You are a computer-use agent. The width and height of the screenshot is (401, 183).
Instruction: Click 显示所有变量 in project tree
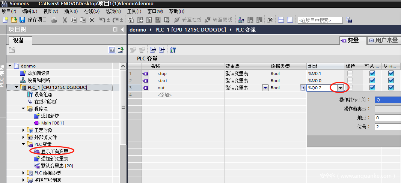coord(54,151)
